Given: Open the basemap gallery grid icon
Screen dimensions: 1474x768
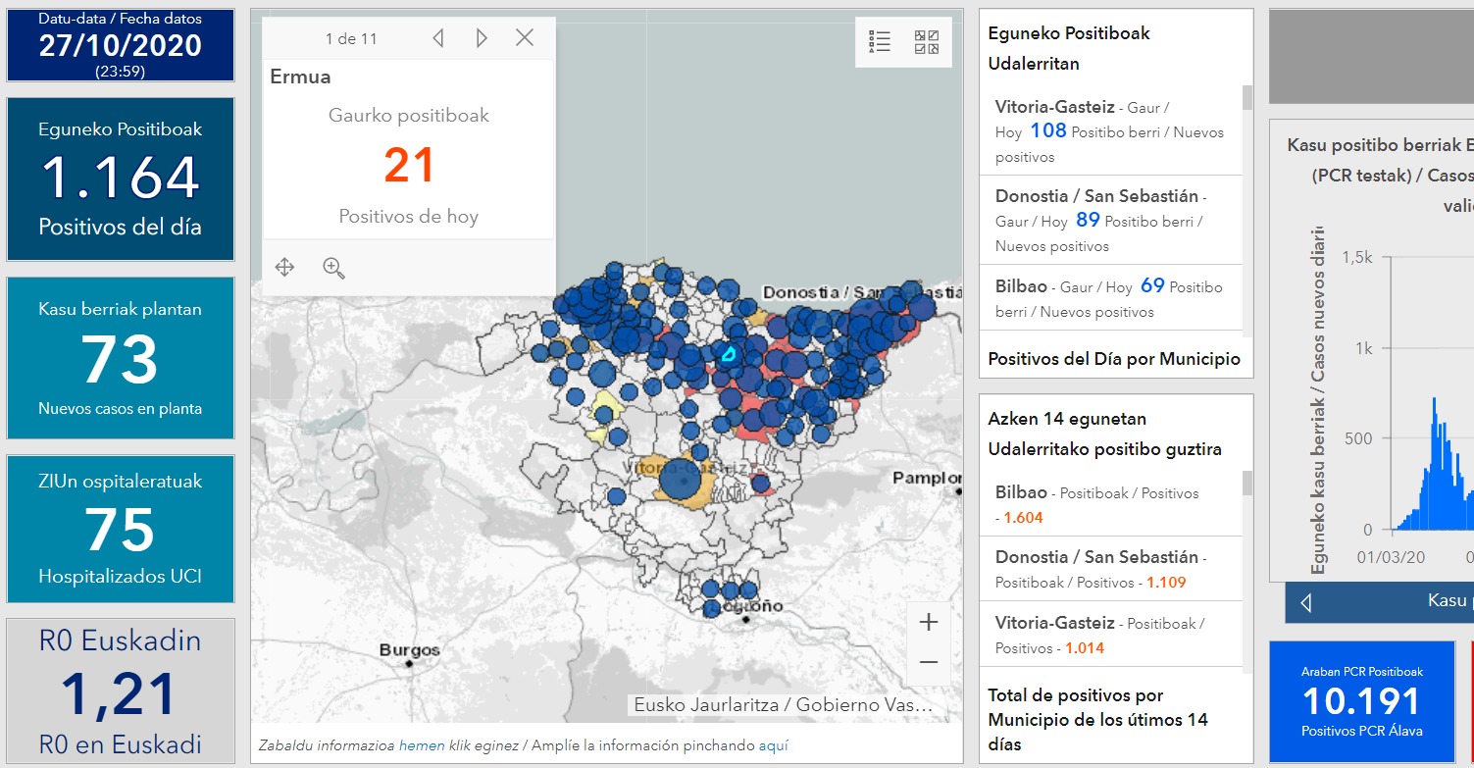Looking at the screenshot, I should (x=927, y=41).
